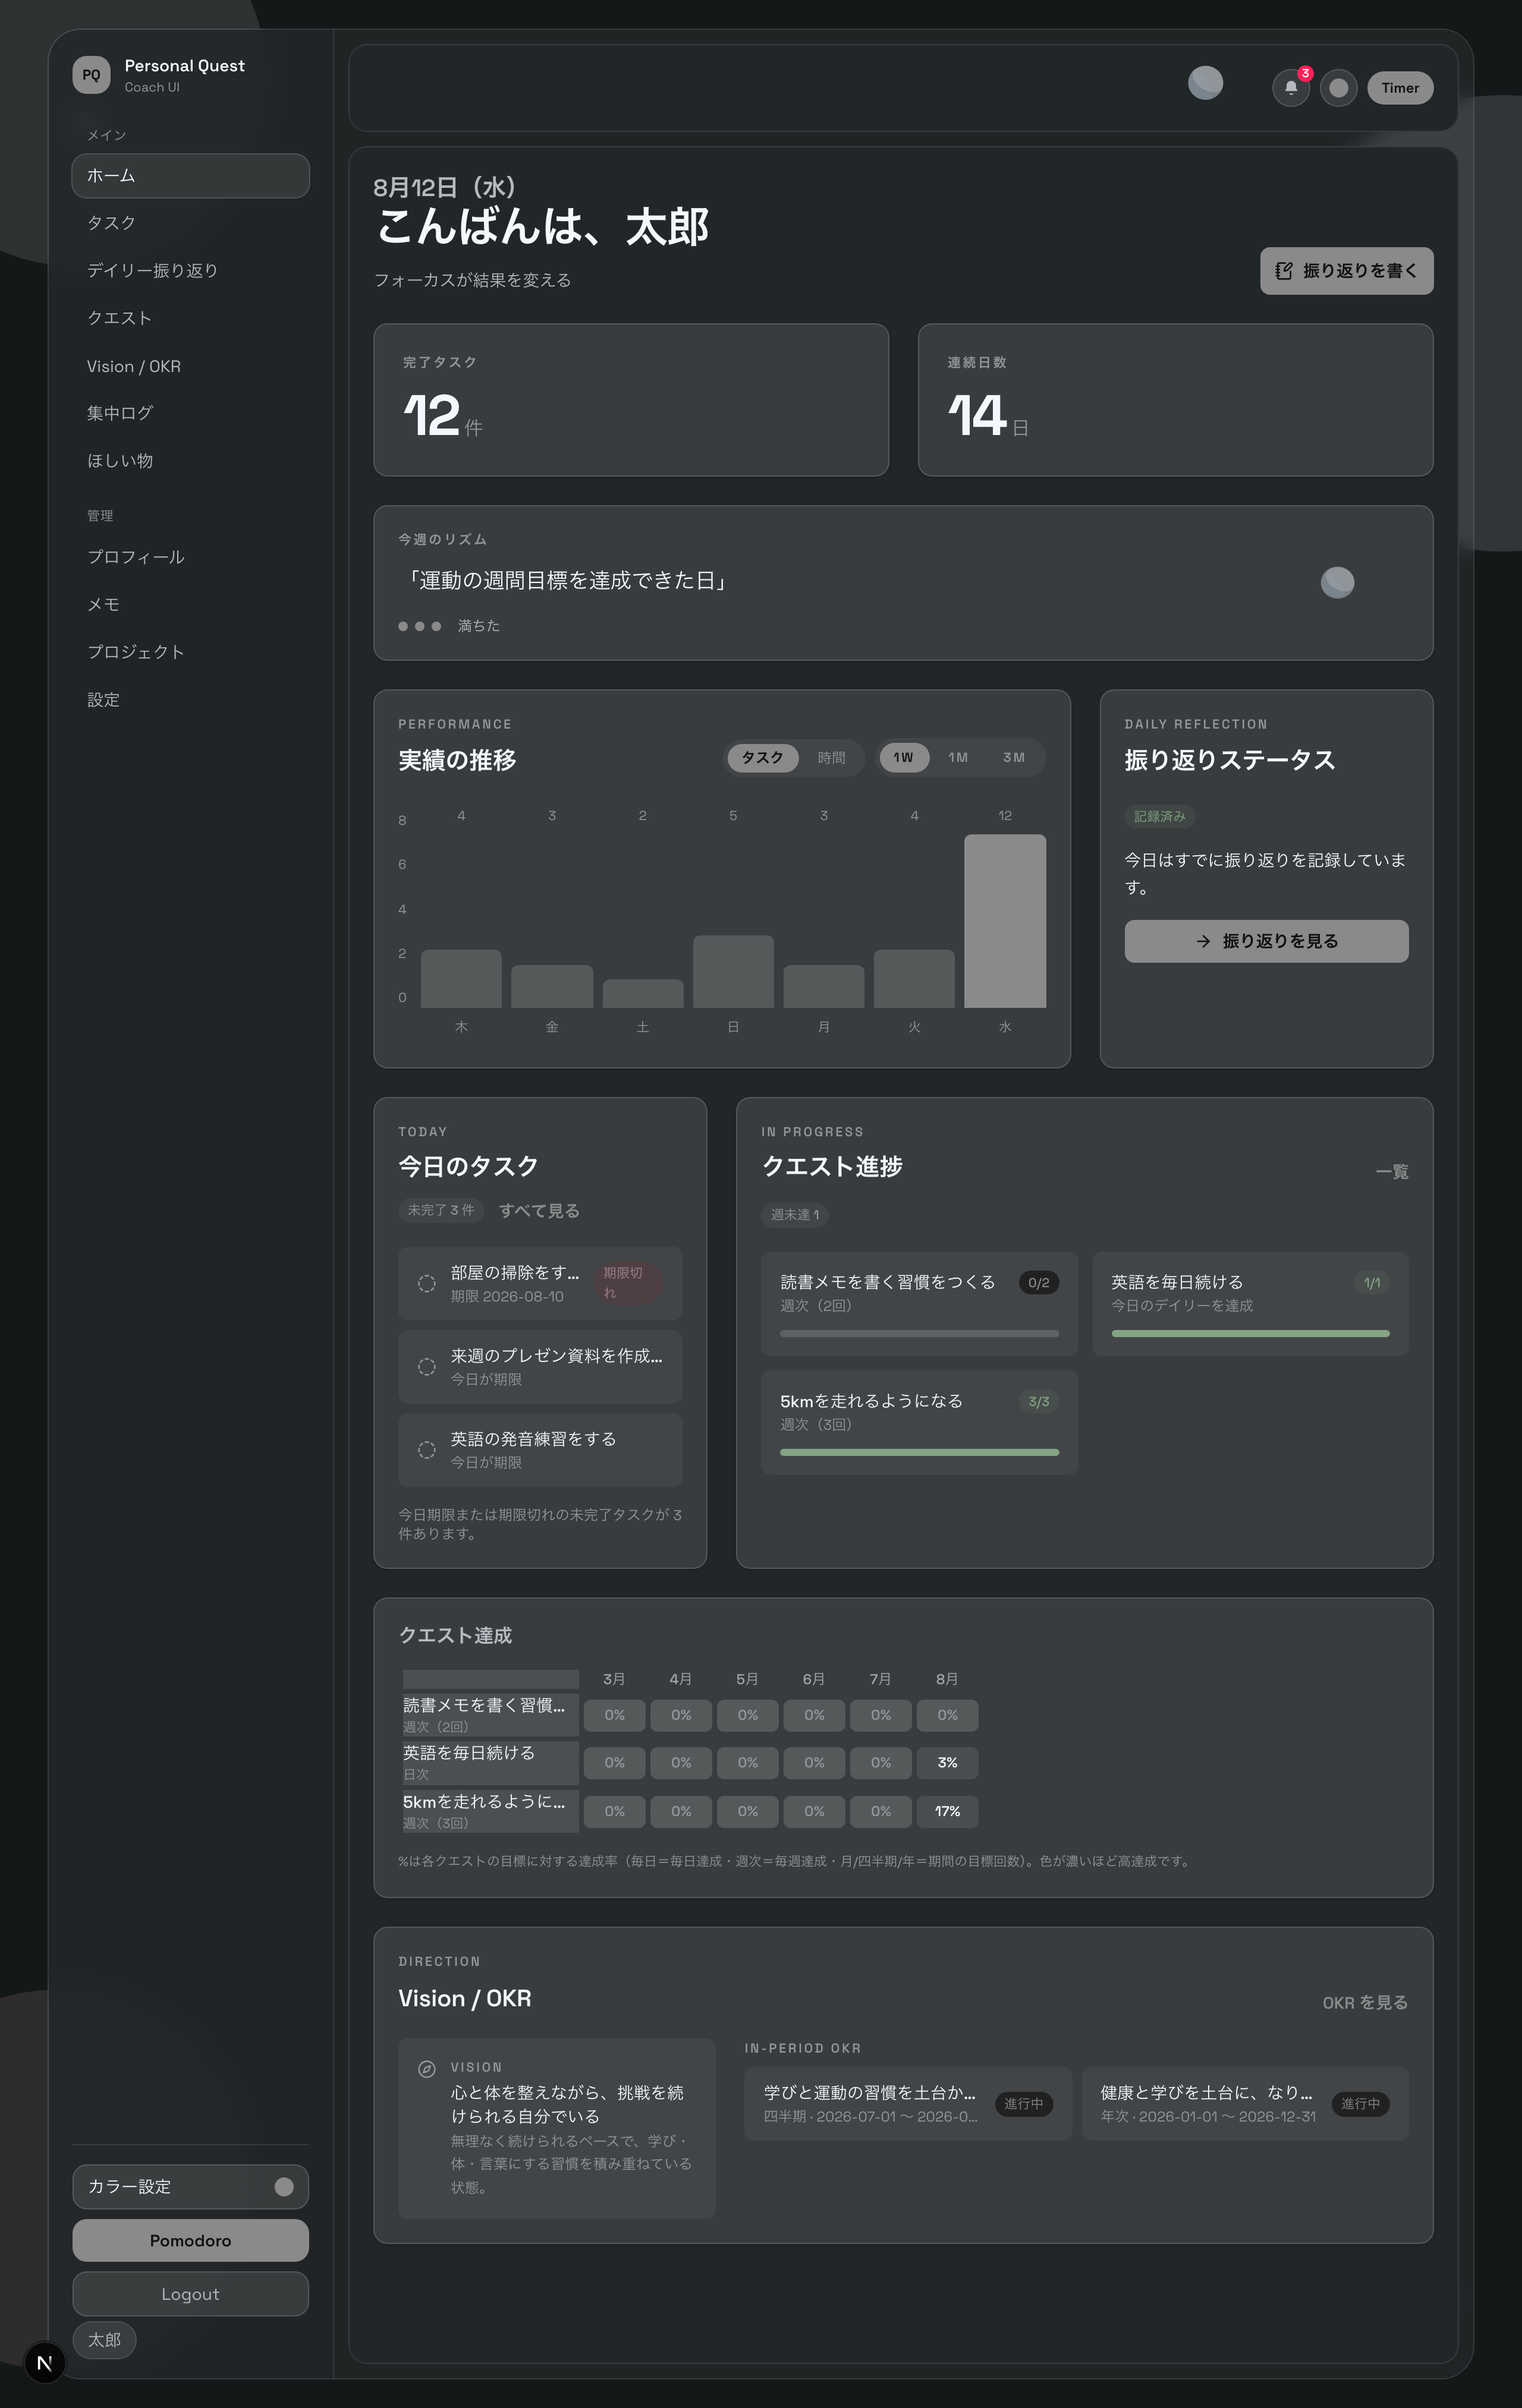Switch performance chart to 時間
This screenshot has width=1522, height=2408.
coord(831,758)
